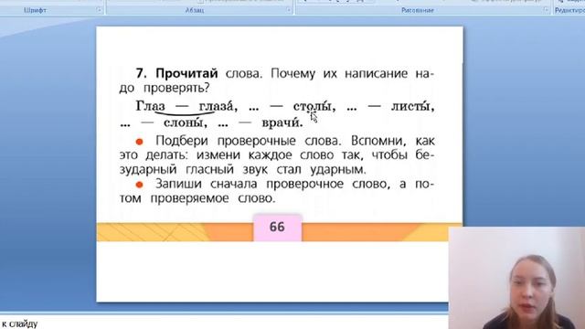Click the word 'глаза' with accent mark
This screenshot has height=329, width=585.
click(216, 107)
